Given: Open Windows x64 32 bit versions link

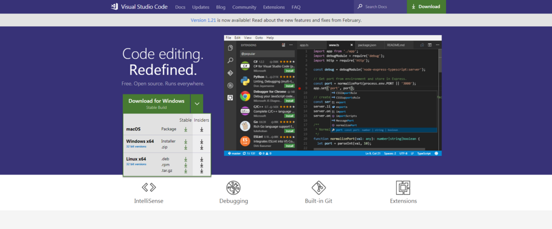Looking at the screenshot, I should pos(136,147).
